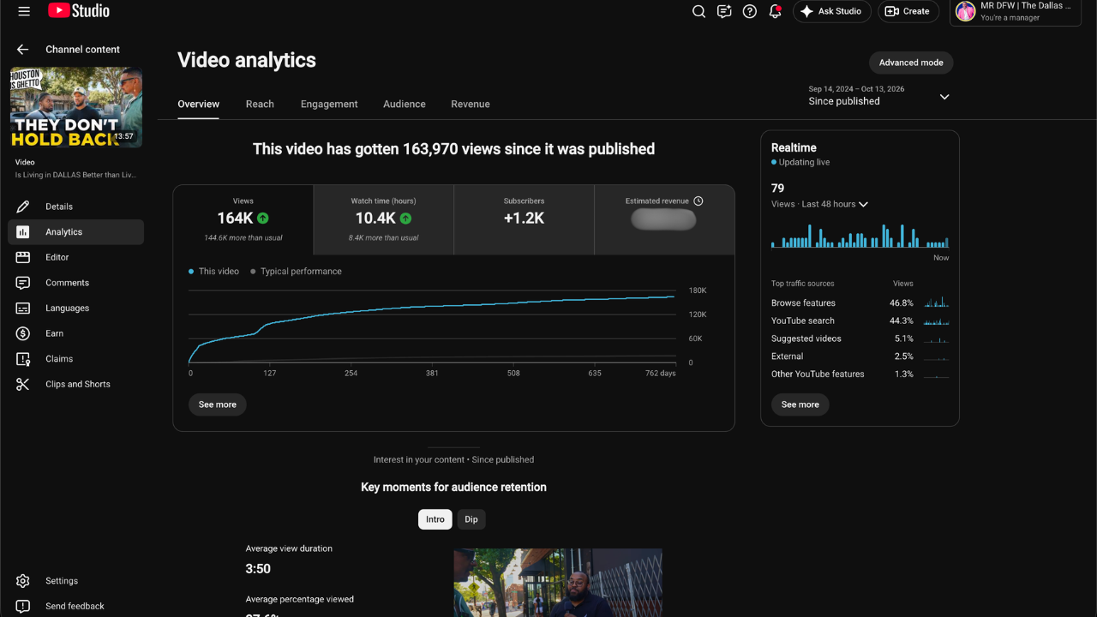Click the Ask Studio button
This screenshot has height=617, width=1097.
coord(831,11)
